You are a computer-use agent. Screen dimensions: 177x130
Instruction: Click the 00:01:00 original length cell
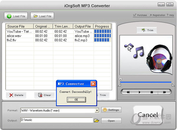pos(41,36)
